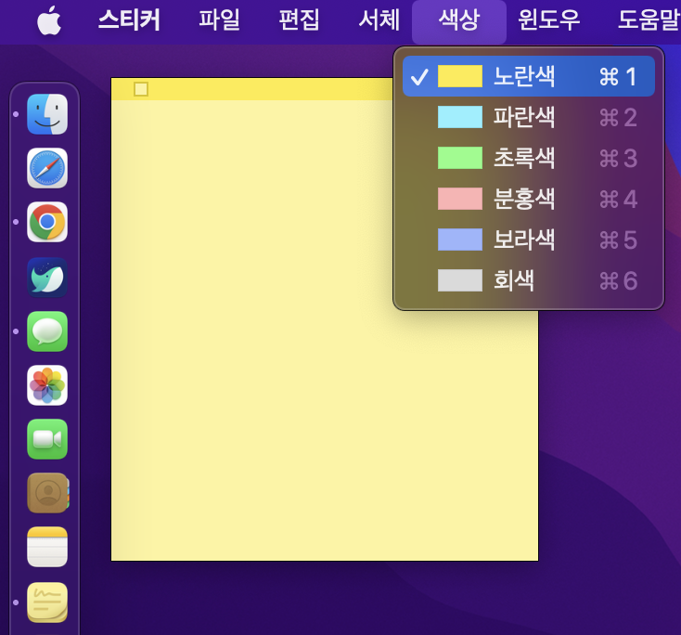Close the 색상 menu in the menu bar

click(x=459, y=20)
